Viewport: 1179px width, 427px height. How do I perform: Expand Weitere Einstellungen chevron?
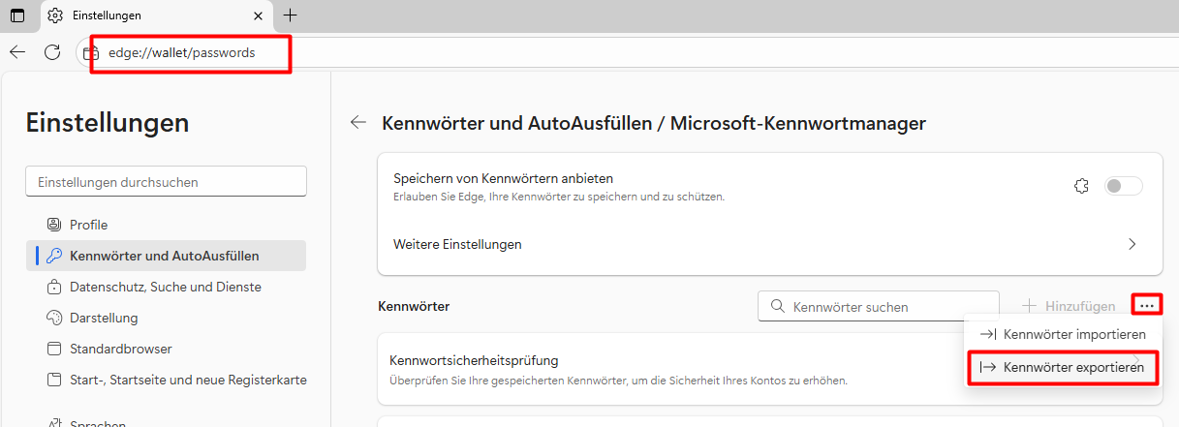[1132, 244]
